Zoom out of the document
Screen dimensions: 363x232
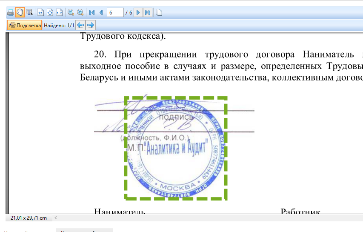point(71,12)
